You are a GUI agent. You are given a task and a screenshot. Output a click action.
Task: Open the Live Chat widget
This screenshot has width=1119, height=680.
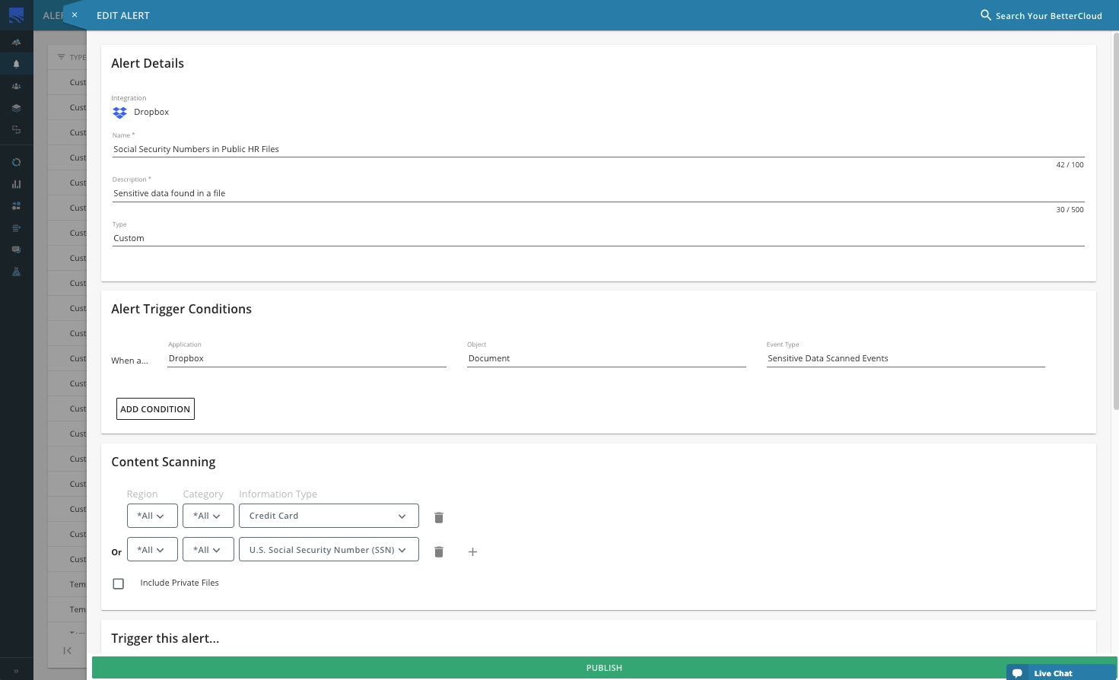click(1053, 673)
